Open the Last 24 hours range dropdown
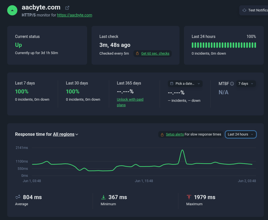Image resolution: width=268 pixels, height=220 pixels. (241, 134)
